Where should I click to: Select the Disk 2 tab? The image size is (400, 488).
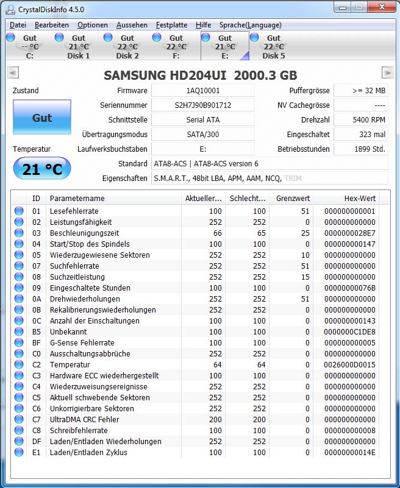pyautogui.click(x=127, y=46)
